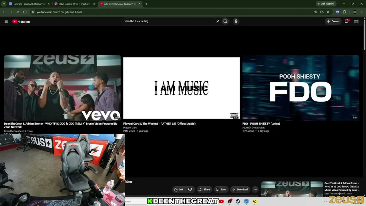366x206 pixels.
Task: Open the Chrome three-dot menu
Action: point(362,12)
